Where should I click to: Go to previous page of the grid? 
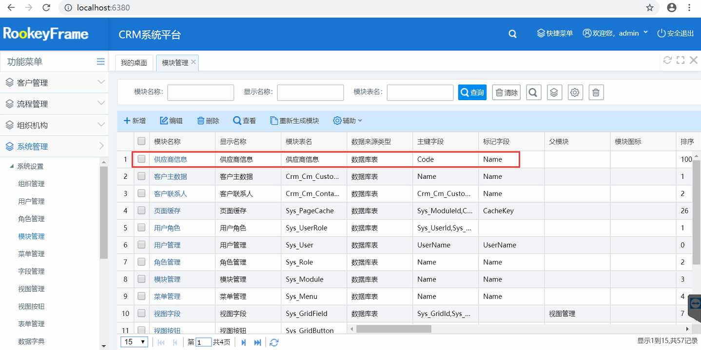point(175,342)
